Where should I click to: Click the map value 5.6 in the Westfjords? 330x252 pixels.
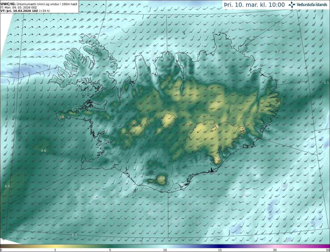pyautogui.click(x=97, y=51)
